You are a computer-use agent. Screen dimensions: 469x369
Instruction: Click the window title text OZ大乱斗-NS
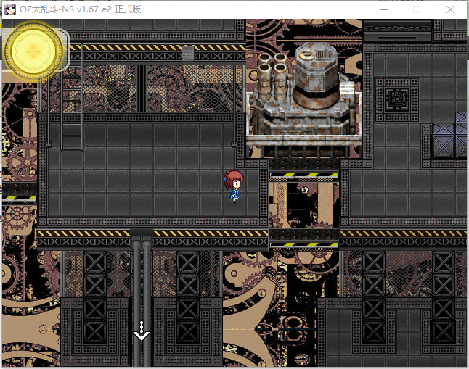click(x=46, y=9)
